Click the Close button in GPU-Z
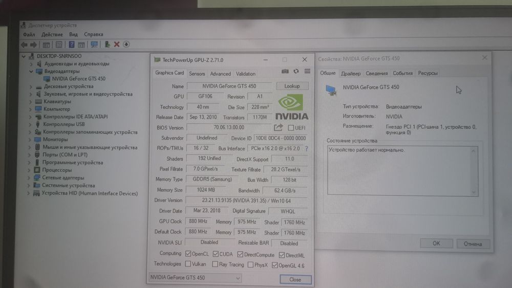The height and width of the screenshot is (288, 512). click(295, 279)
